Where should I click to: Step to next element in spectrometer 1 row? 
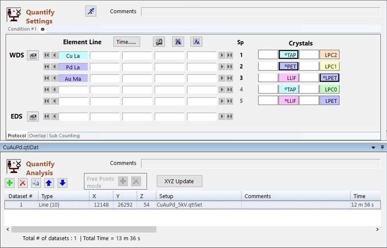click(222, 55)
